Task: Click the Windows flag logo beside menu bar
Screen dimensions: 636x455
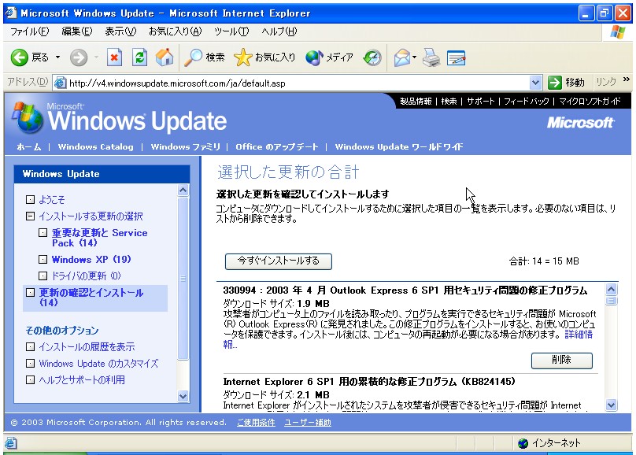Action: (x=617, y=31)
